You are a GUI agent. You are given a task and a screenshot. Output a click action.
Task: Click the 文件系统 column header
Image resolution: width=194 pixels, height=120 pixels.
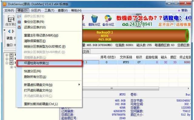[x=126, y=57]
